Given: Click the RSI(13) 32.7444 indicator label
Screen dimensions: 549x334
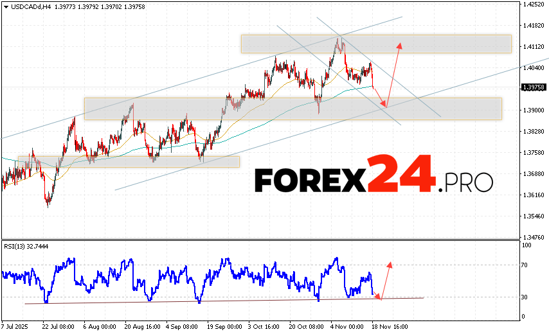Looking at the screenshot, I should pyautogui.click(x=26, y=246).
